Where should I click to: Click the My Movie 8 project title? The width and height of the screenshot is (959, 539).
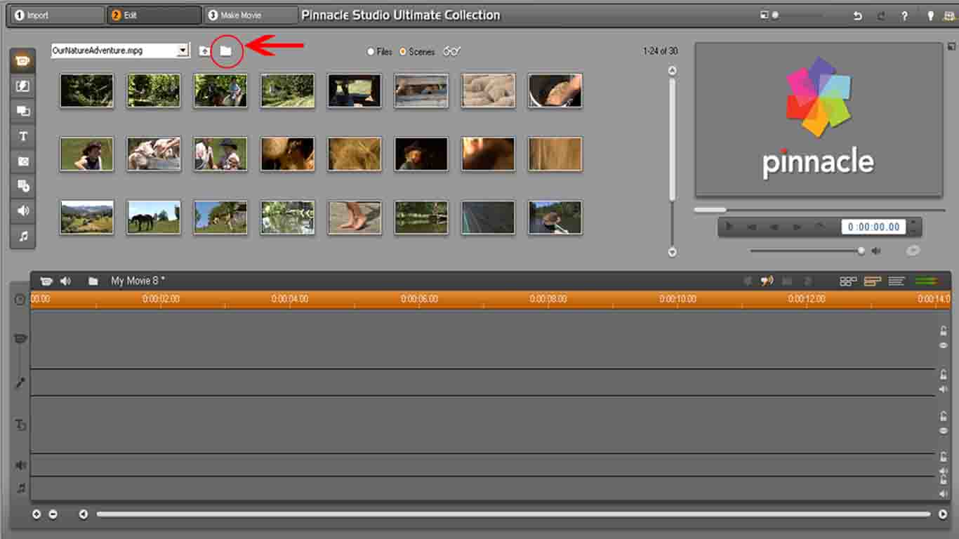(x=138, y=281)
